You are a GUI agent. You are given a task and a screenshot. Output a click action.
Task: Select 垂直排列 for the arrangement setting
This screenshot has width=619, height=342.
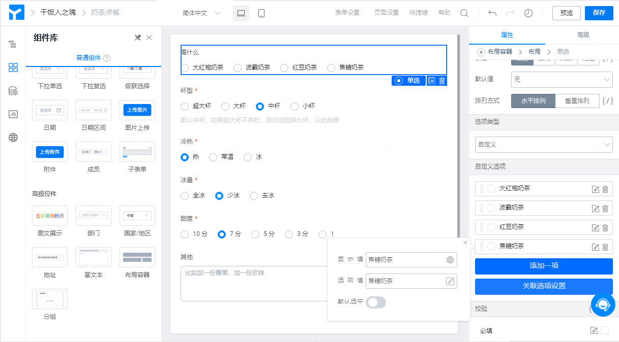coord(576,100)
